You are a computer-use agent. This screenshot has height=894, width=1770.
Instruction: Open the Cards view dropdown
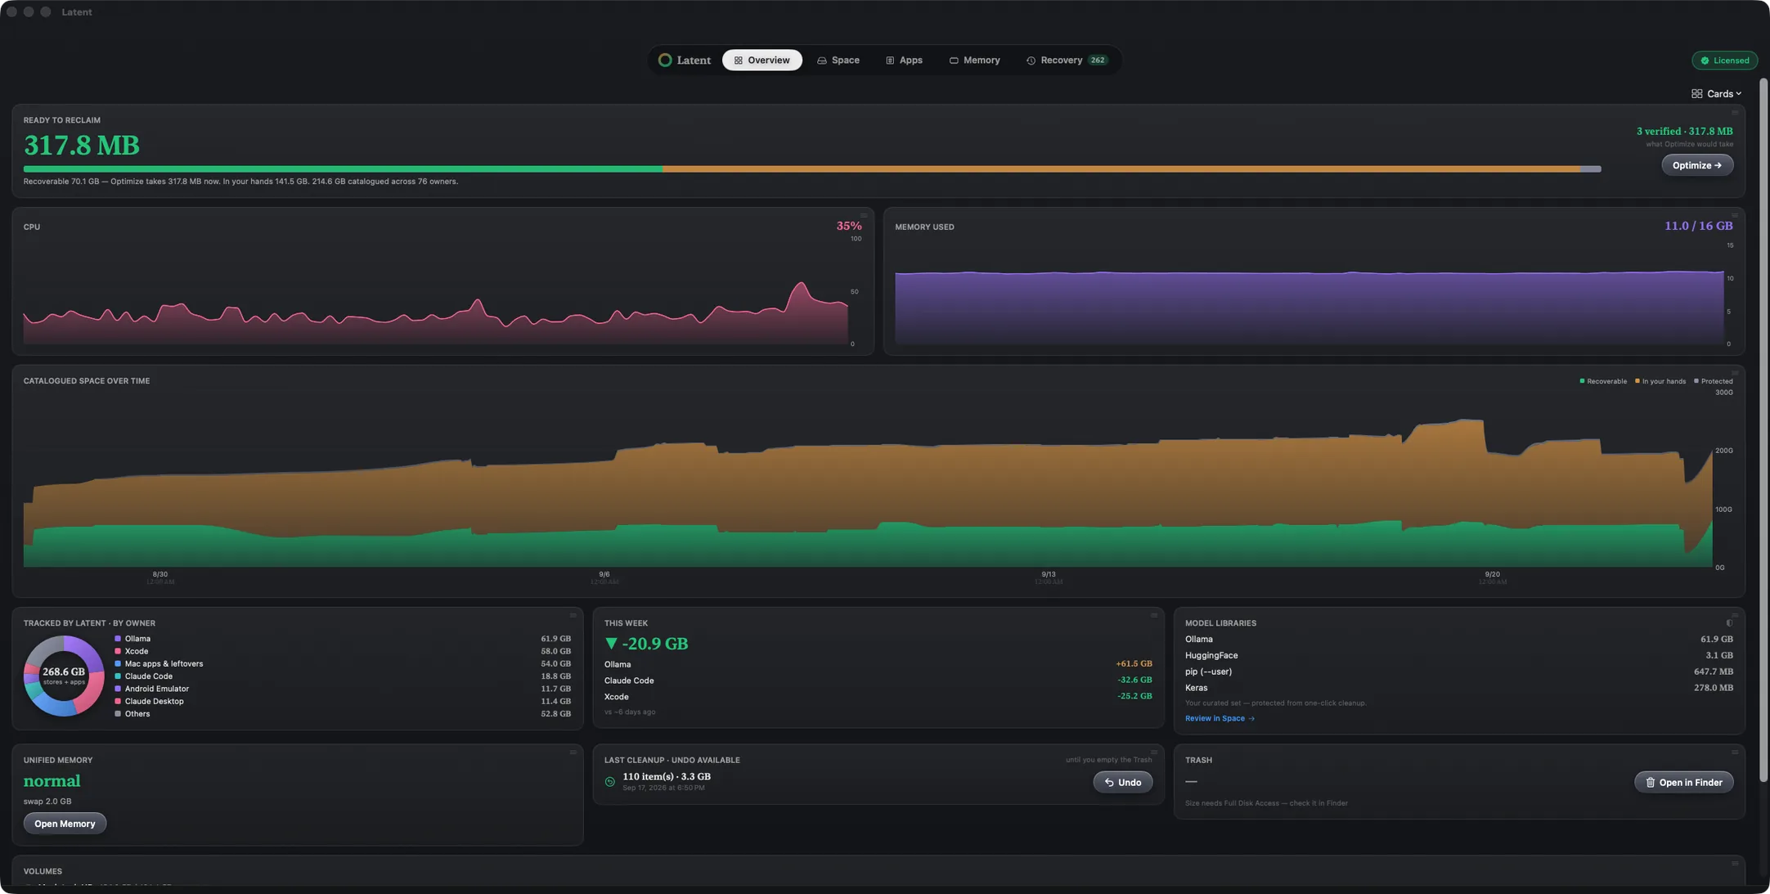(1716, 94)
